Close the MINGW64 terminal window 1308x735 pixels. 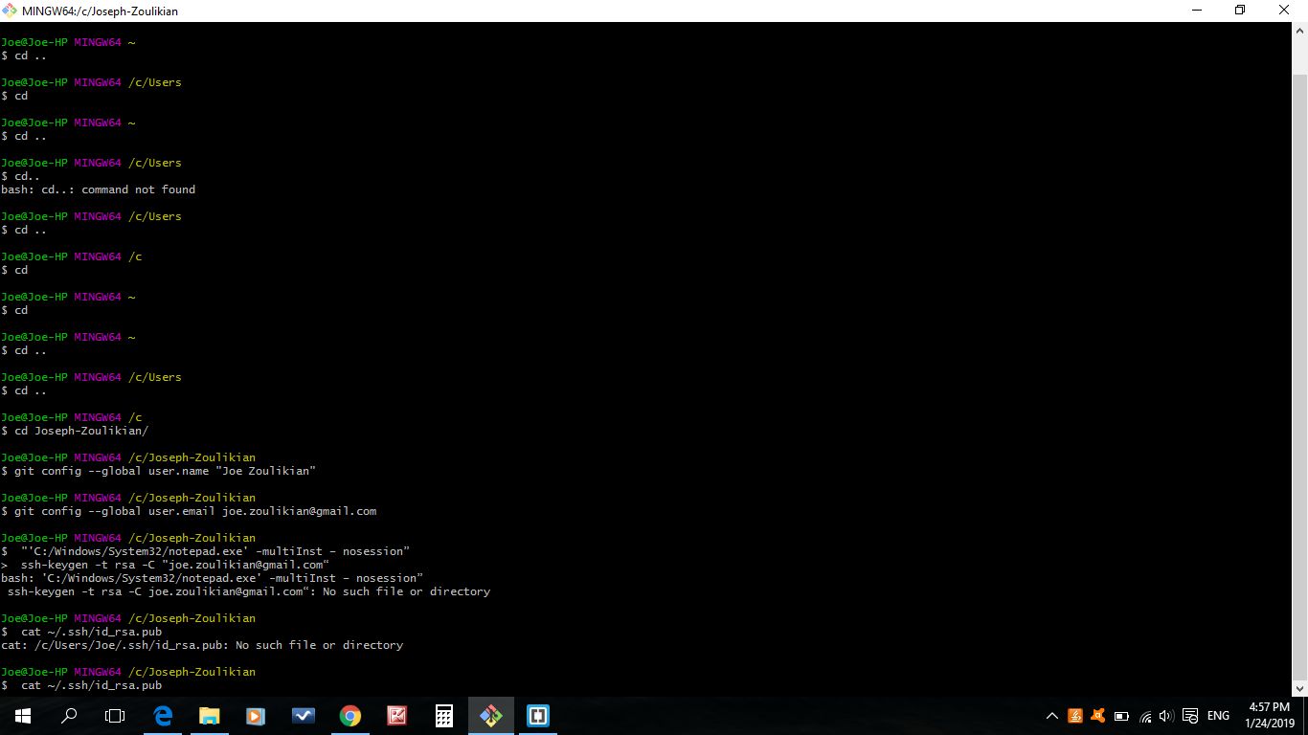pos(1285,11)
